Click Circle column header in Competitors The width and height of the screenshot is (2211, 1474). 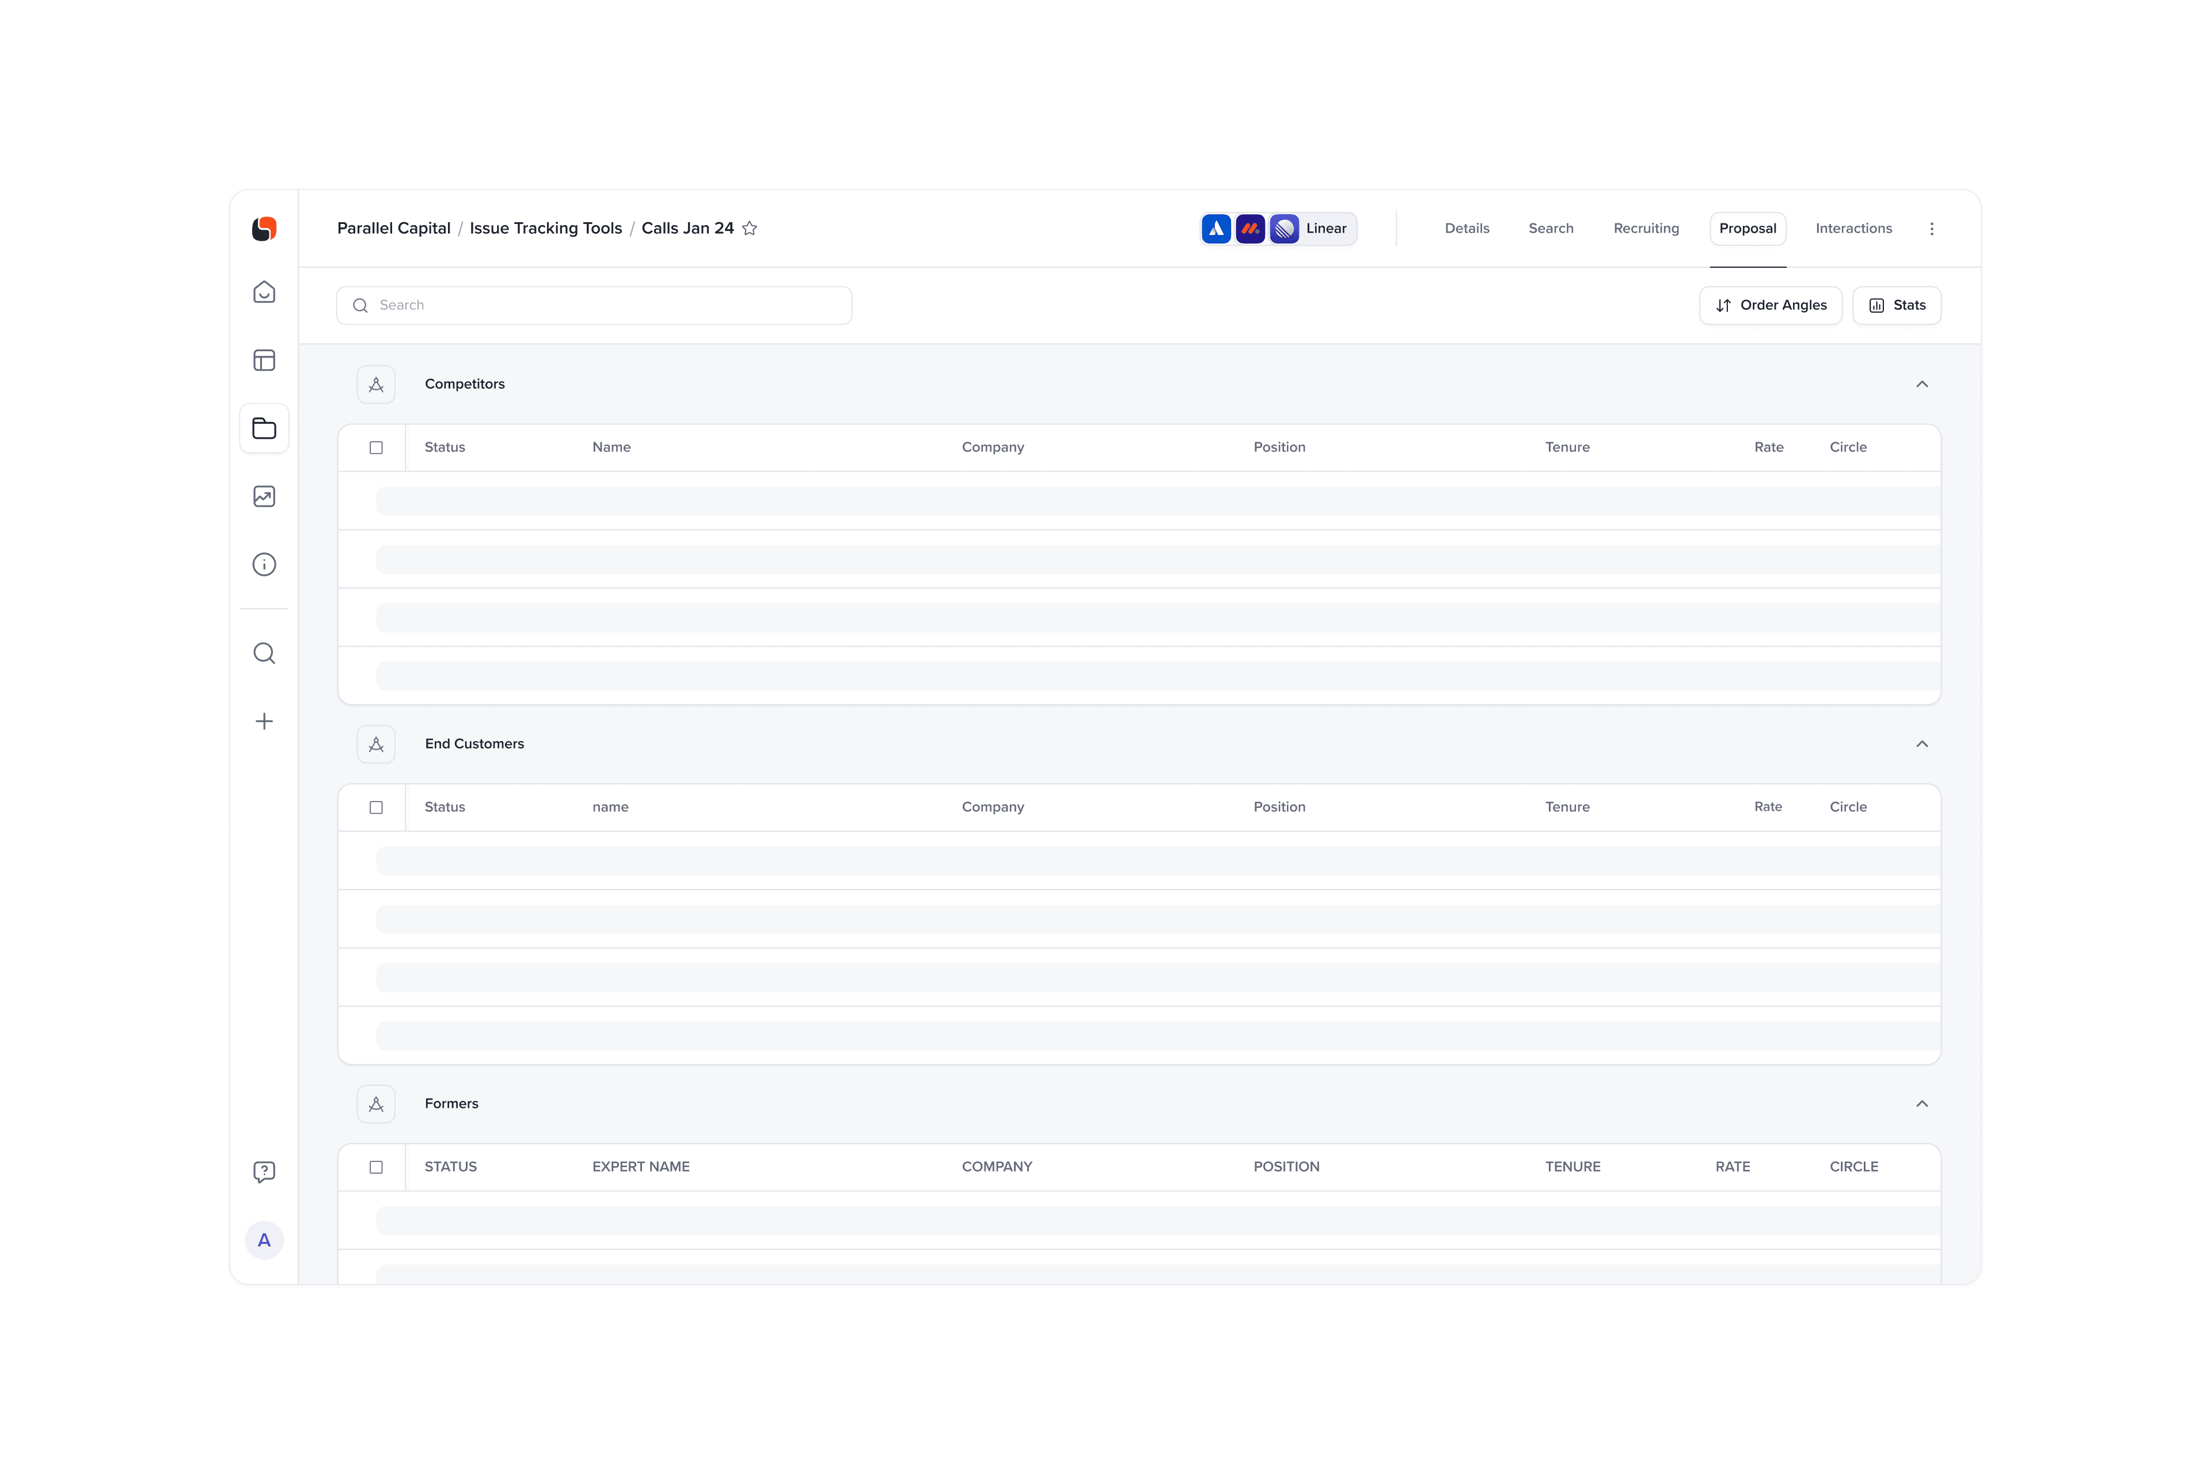pyautogui.click(x=1847, y=447)
